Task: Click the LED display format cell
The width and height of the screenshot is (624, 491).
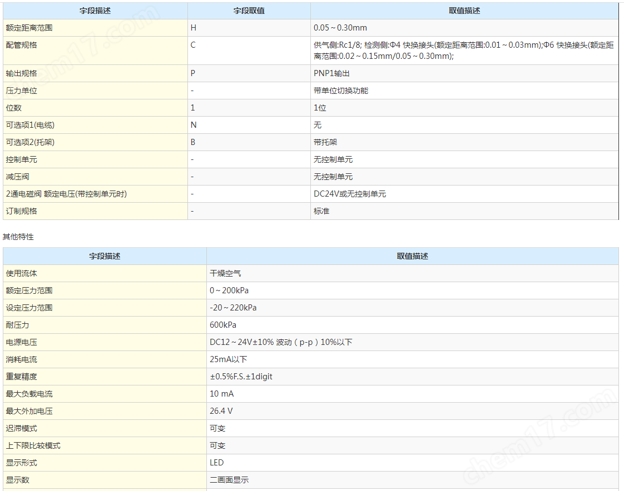Action: coord(216,463)
